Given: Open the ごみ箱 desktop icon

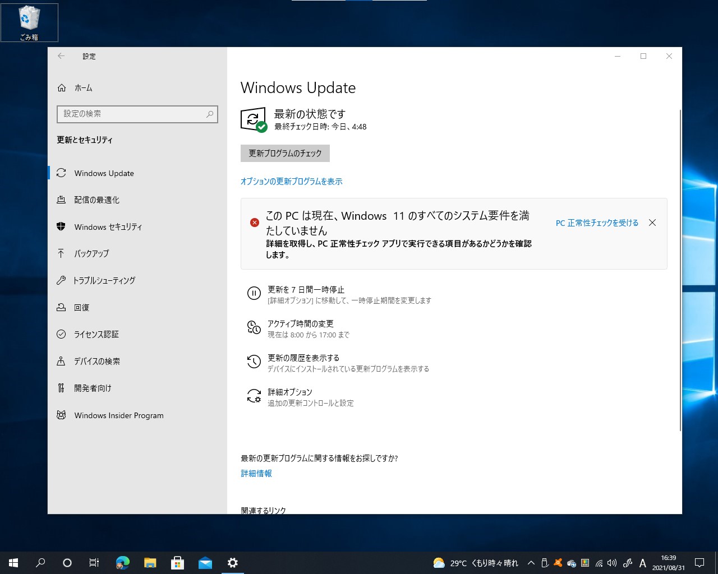Looking at the screenshot, I should pyautogui.click(x=29, y=23).
